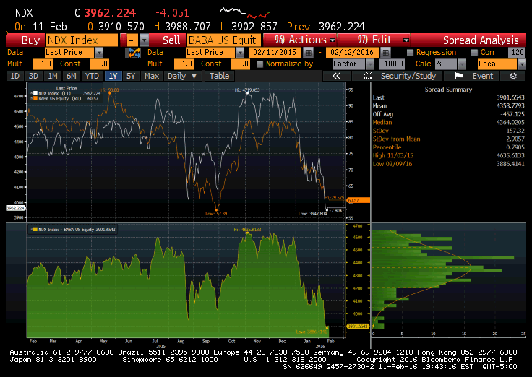Check the Normalize by option
Image resolution: width=532 pixels, height=377 pixels.
[x=259, y=64]
